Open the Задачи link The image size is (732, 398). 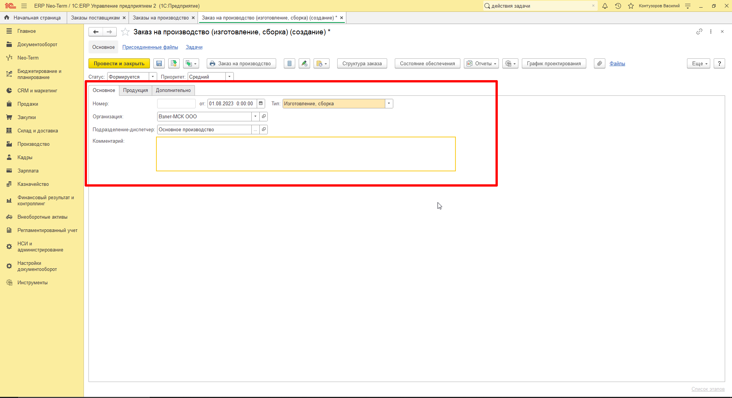[194, 47]
